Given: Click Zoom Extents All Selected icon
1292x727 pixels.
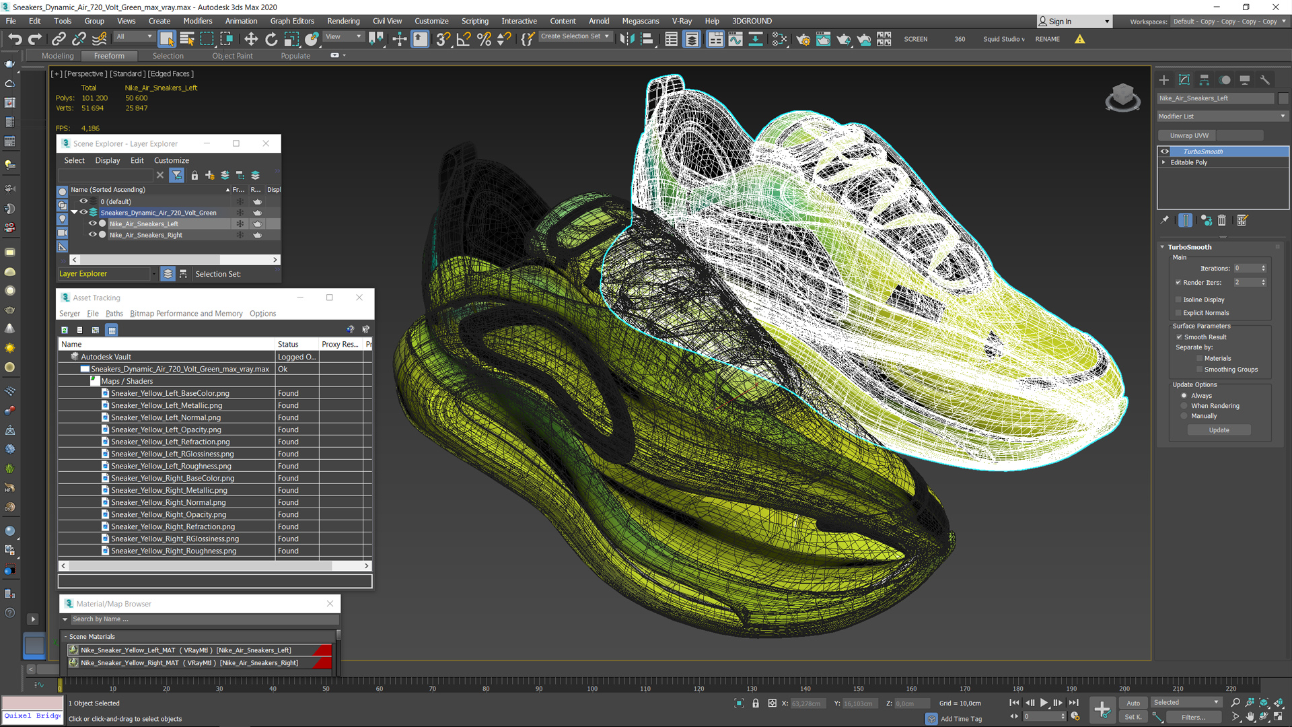Looking at the screenshot, I should (1278, 703).
